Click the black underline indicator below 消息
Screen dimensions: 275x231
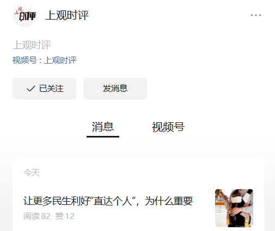[x=103, y=136]
